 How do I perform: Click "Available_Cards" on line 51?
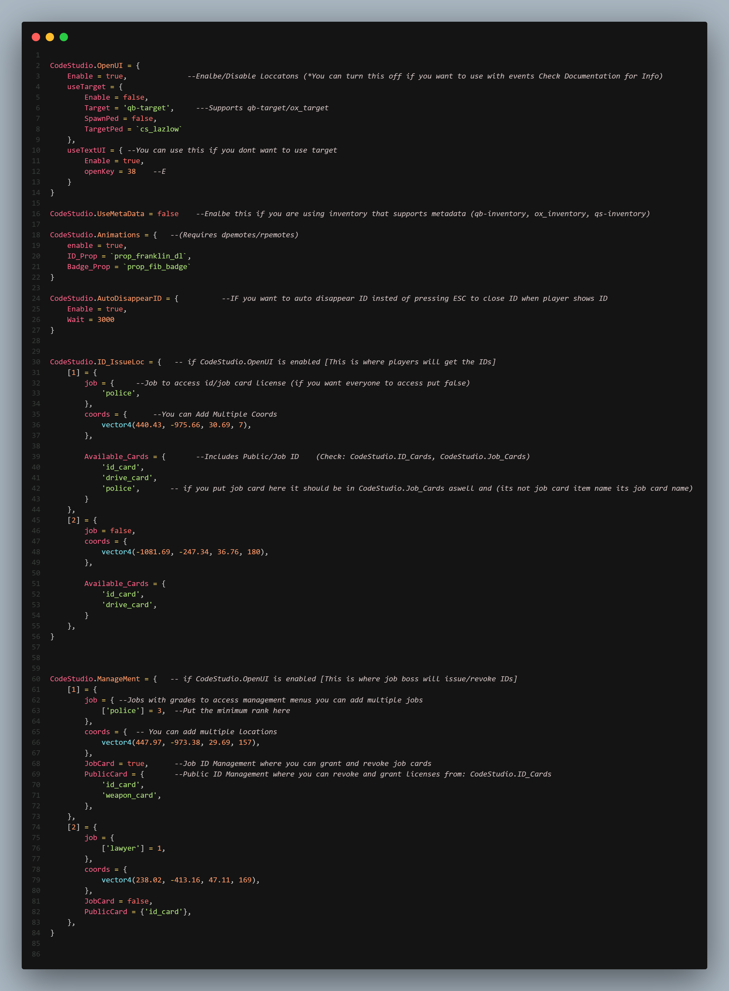(x=116, y=584)
